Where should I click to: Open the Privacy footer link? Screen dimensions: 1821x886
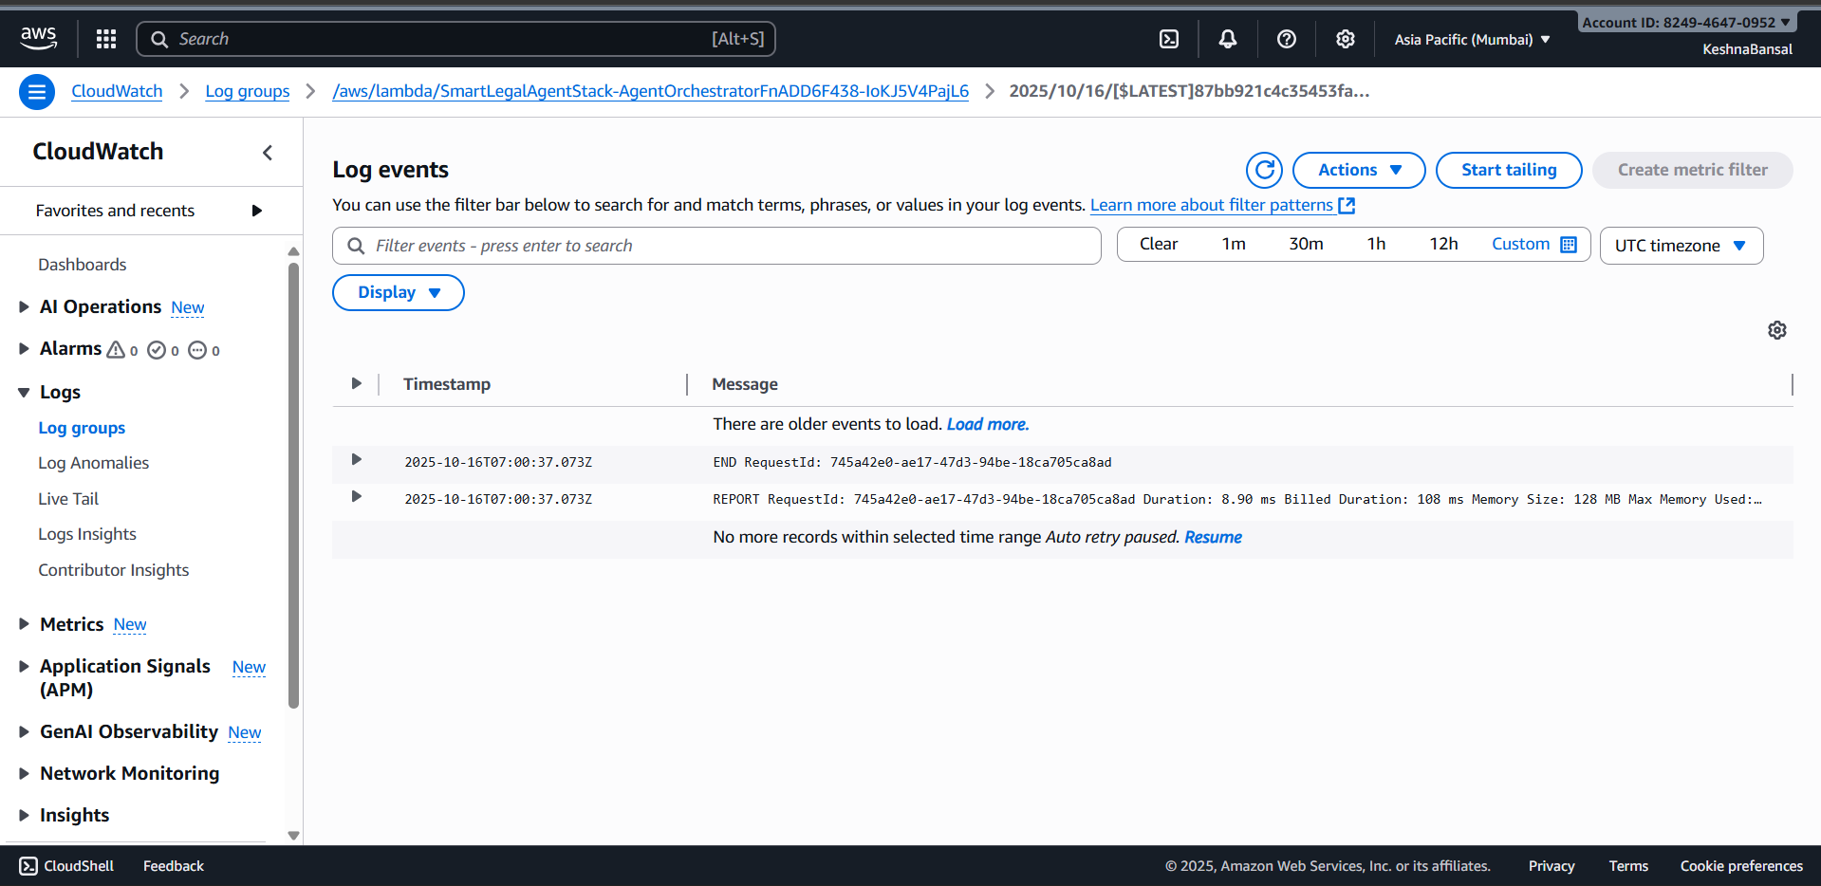coord(1552,866)
